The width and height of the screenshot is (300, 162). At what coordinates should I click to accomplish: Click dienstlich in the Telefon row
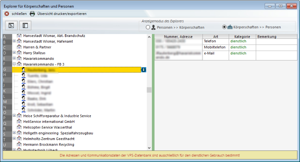pyautogui.click(x=238, y=41)
